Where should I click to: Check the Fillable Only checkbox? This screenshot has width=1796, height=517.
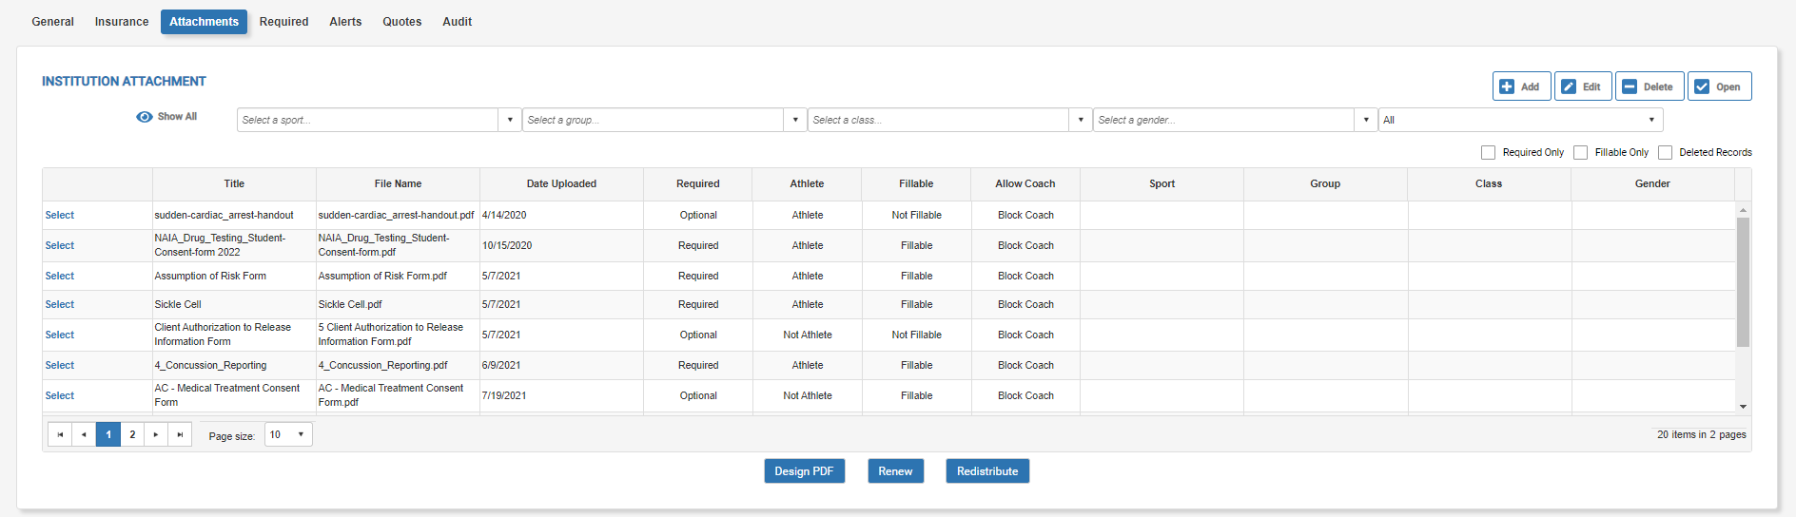(1580, 152)
